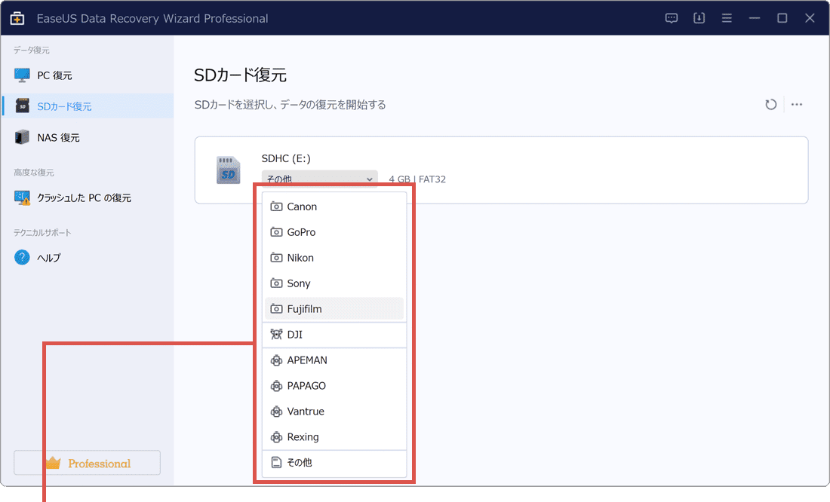The image size is (830, 502).
Task: Open the SD カード復元 sidebar icon
Action: (21, 106)
